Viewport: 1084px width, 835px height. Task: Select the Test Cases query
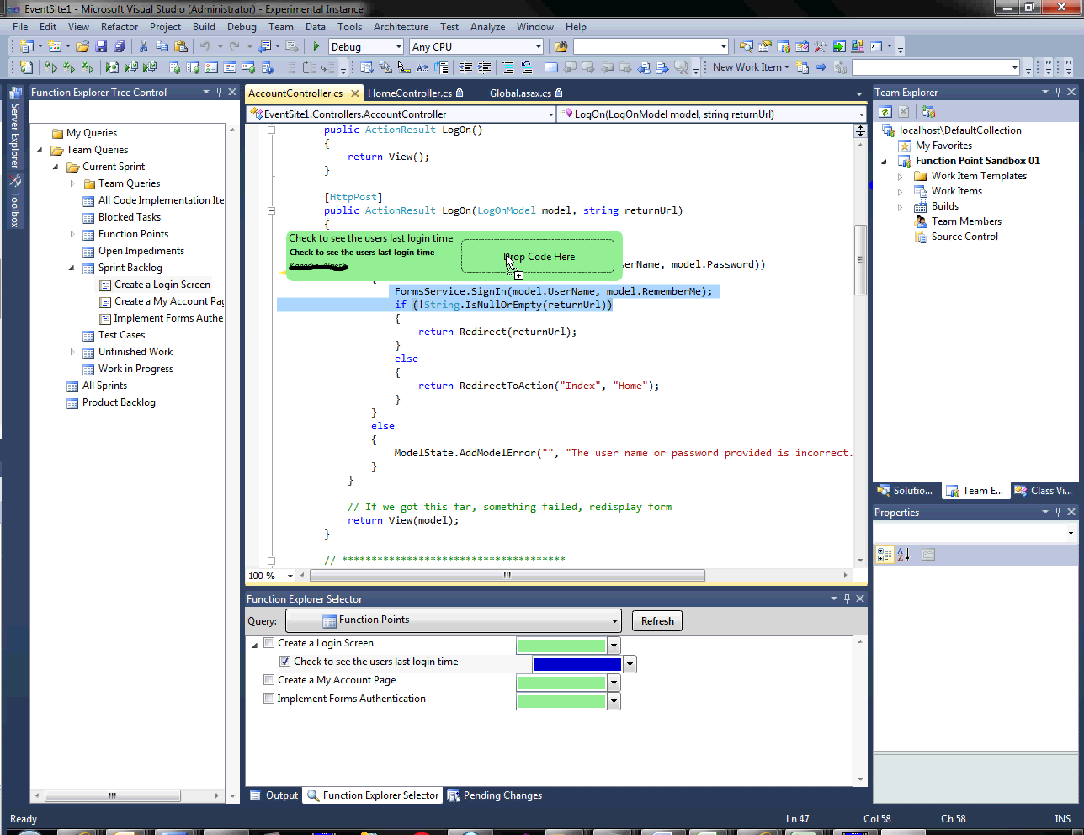pyautogui.click(x=121, y=335)
